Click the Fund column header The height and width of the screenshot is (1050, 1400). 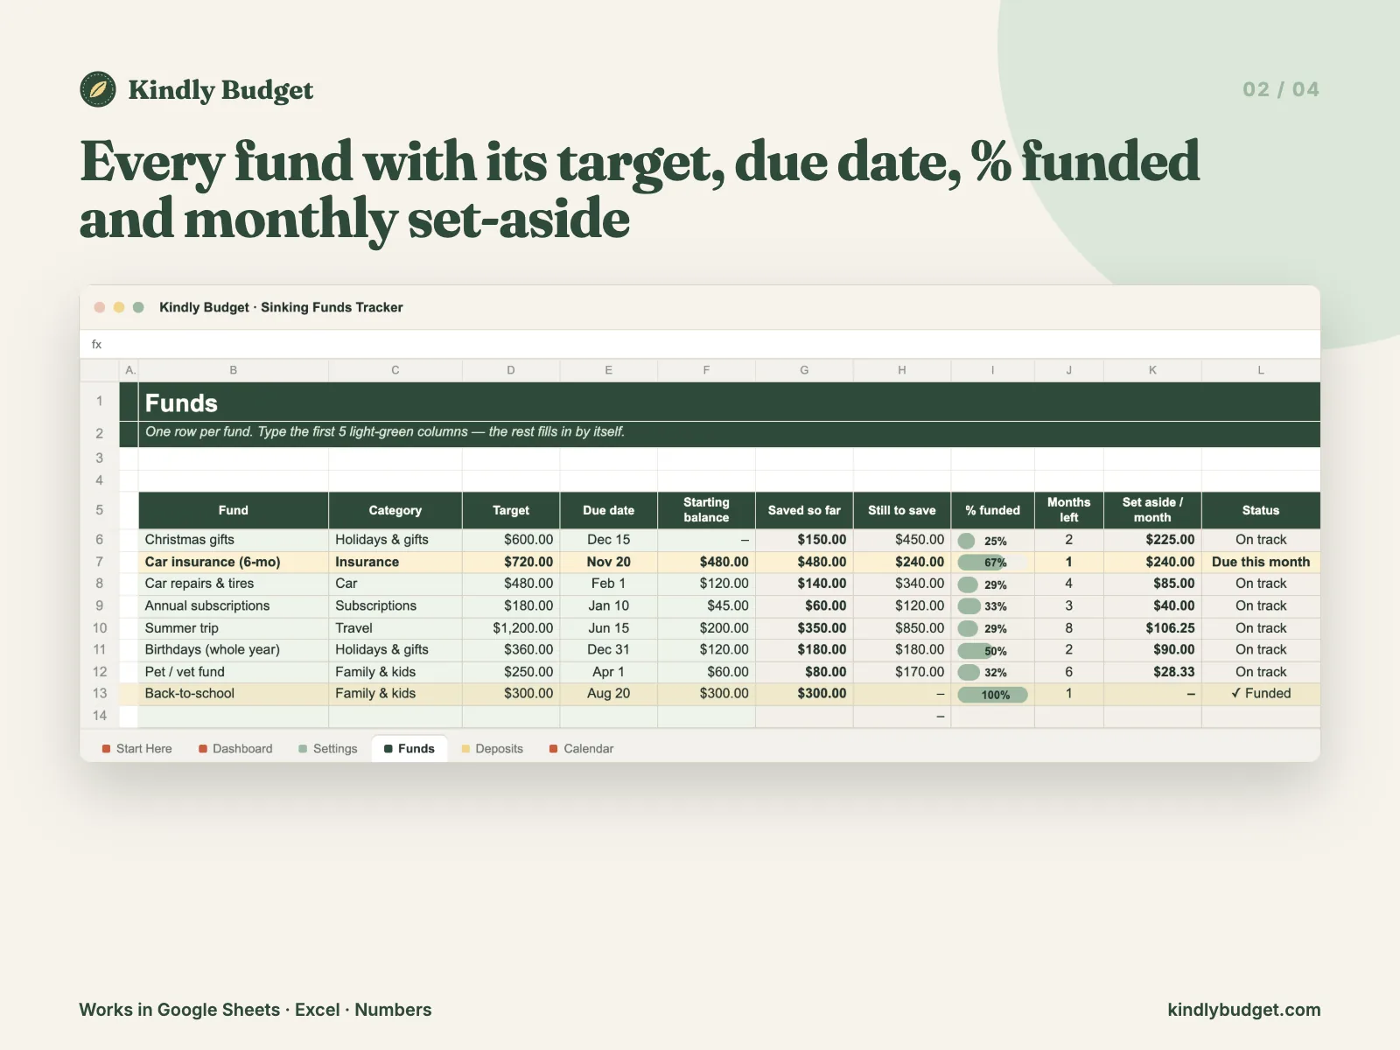coord(234,510)
